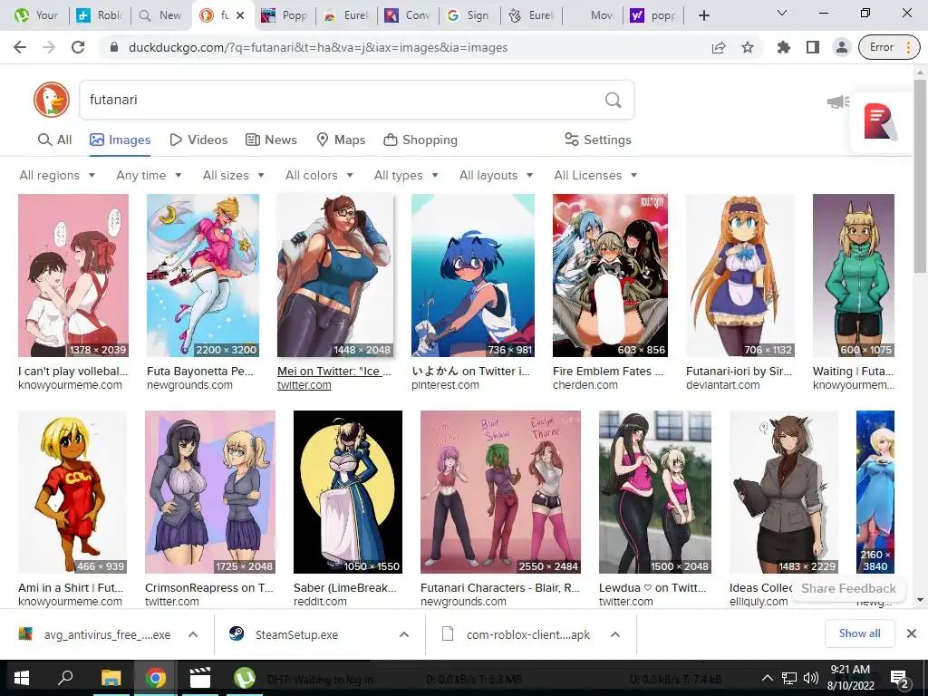Open tab search chevron in title bar
Image resolution: width=928 pixels, height=696 pixels.
pos(782,13)
